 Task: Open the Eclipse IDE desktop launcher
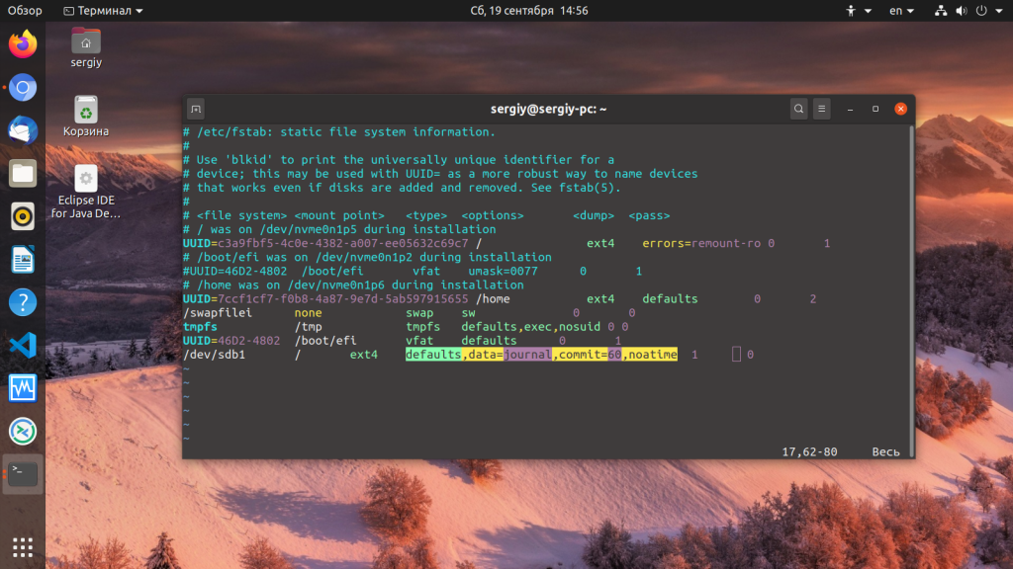coord(86,192)
